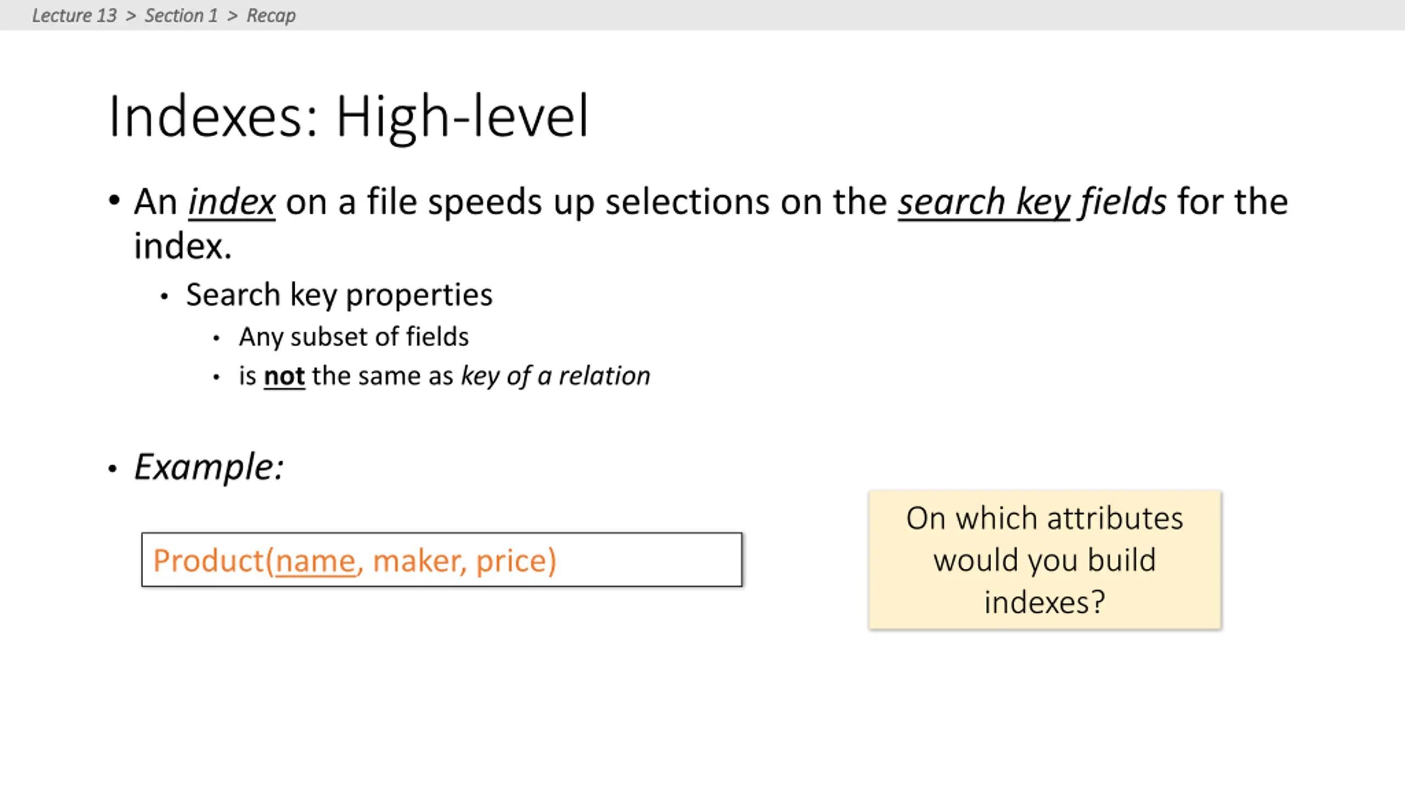1405x790 pixels.
Task: Click the first breadcrumb separator arrow
Action: coord(131,16)
